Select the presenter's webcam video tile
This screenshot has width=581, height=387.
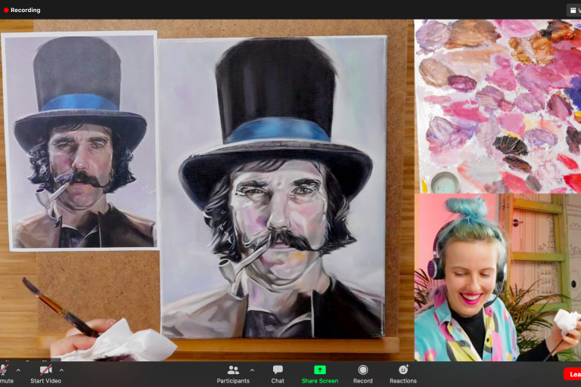(498, 277)
